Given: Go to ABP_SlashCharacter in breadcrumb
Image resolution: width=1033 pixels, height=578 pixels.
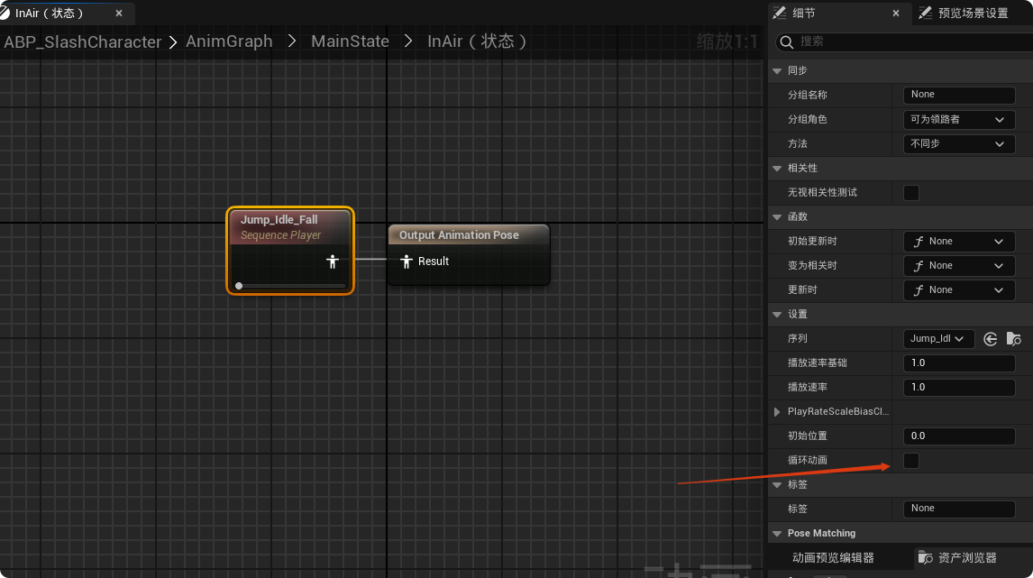Looking at the screenshot, I should pos(82,42).
